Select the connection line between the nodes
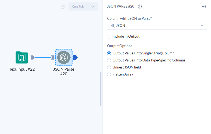 click(42, 57)
